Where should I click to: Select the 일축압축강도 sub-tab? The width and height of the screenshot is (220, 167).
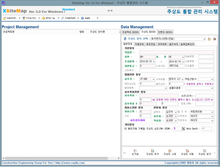tap(187, 44)
